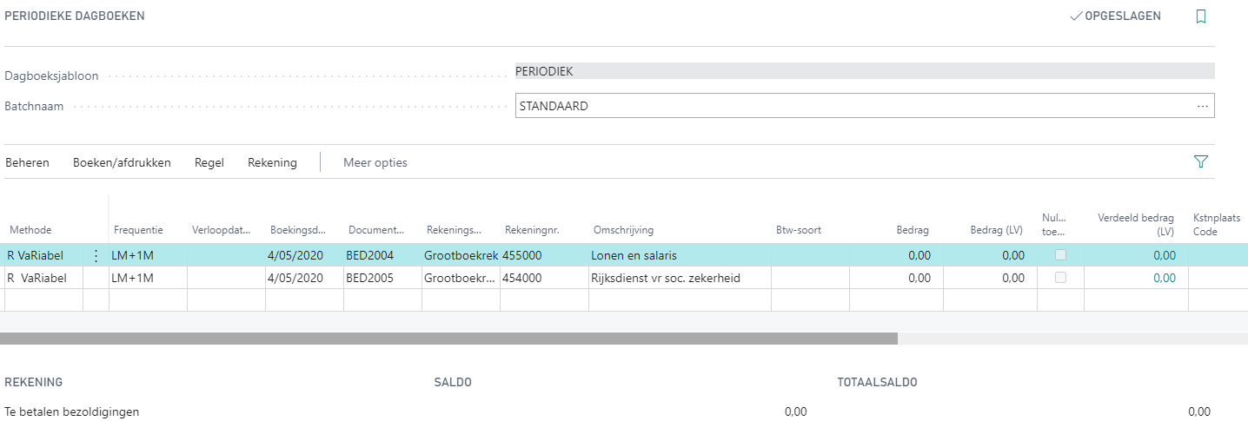Sort by Frequentie column header
This screenshot has width=1248, height=421.
pos(138,230)
